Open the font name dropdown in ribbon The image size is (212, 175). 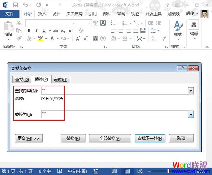pyautogui.click(x=73, y=23)
